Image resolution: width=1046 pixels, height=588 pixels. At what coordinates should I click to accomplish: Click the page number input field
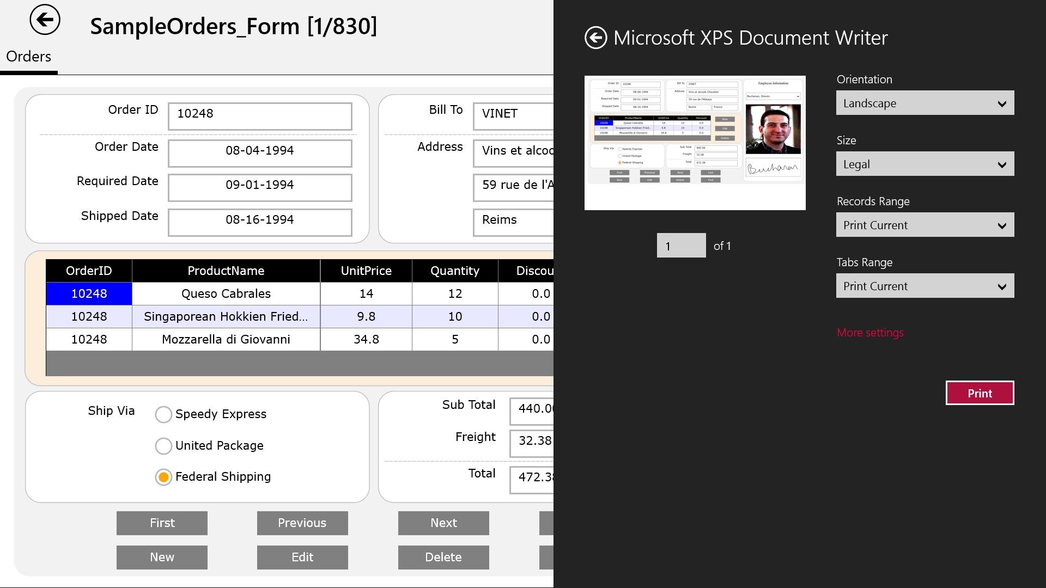[x=681, y=246]
